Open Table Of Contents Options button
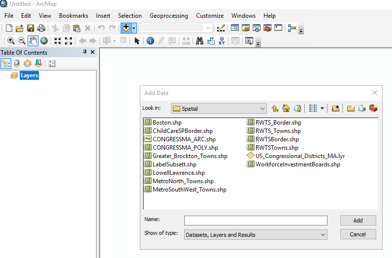Viewport: 392px width, 258px height. point(52,64)
